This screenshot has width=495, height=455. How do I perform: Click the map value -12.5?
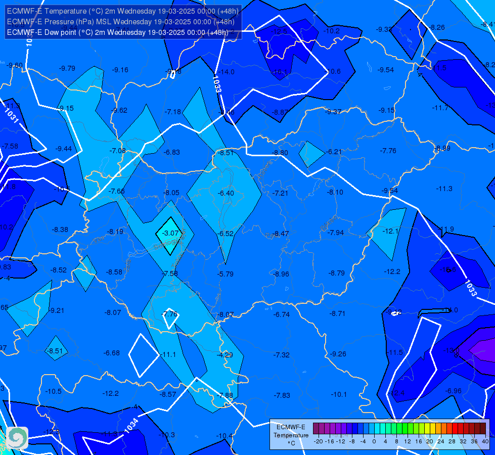[279, 31]
